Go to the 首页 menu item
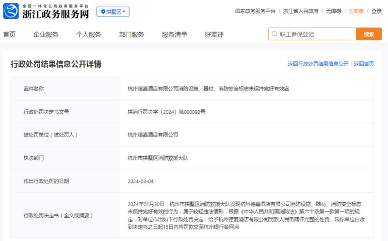 9,34
